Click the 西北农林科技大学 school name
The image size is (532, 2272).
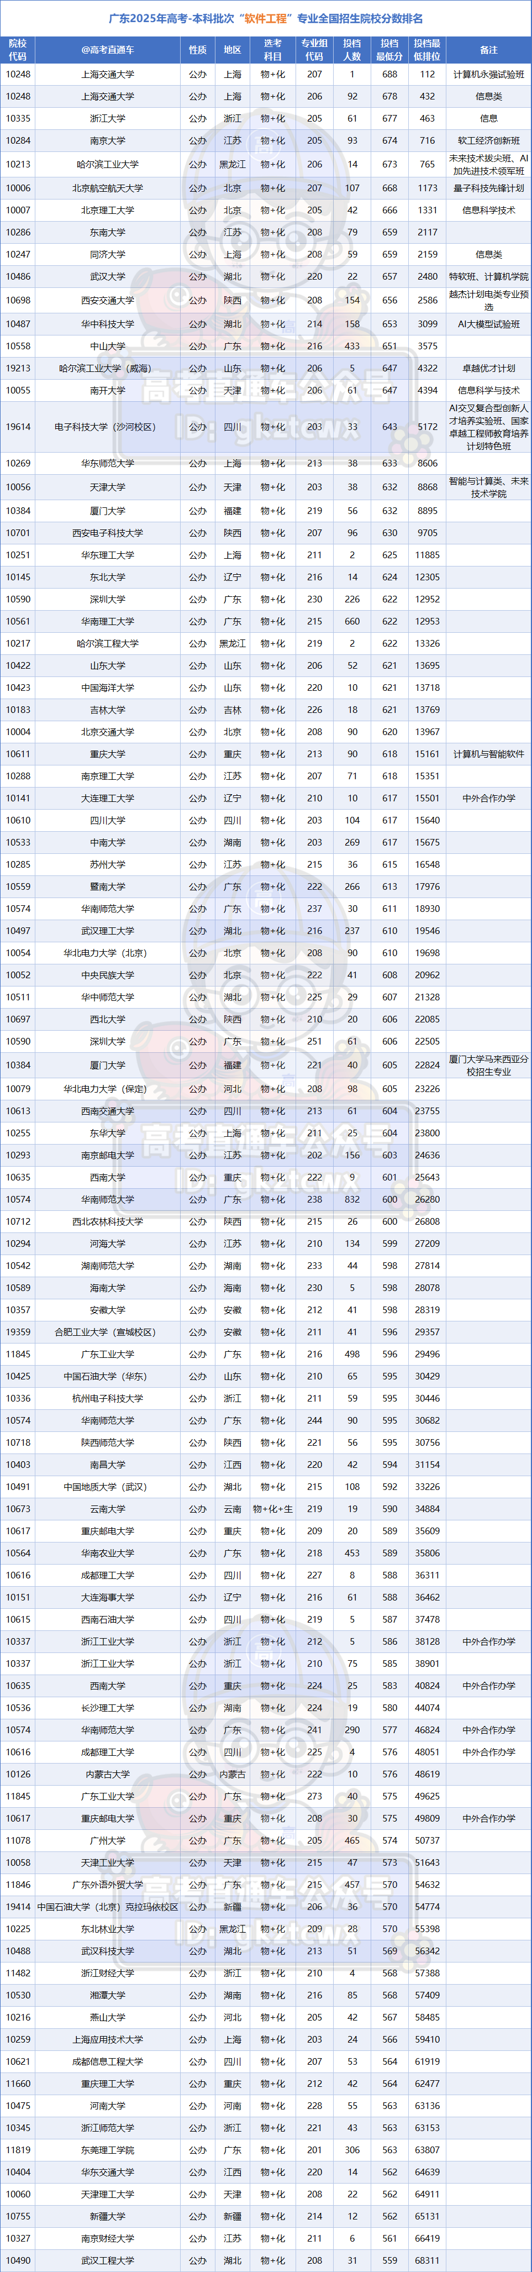pyautogui.click(x=108, y=1221)
